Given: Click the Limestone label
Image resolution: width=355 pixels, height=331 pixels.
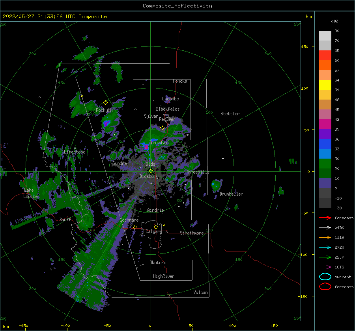Looking at the screenshot, I should pos(75,152).
